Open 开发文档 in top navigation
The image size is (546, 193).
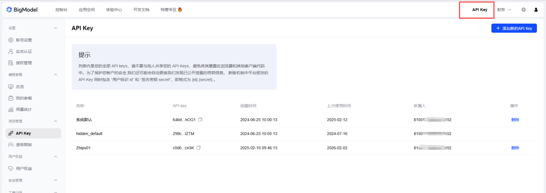click(141, 10)
